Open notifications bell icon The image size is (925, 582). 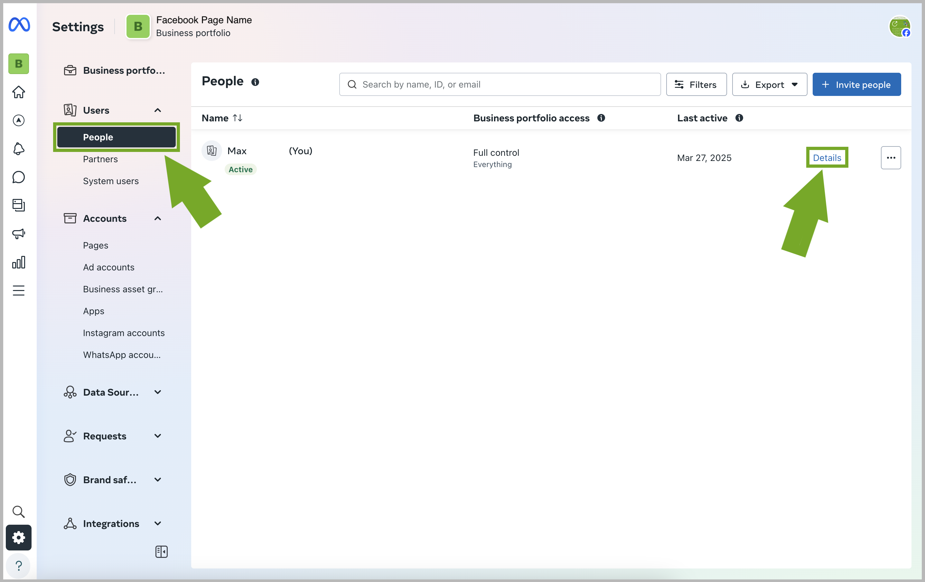tap(18, 149)
